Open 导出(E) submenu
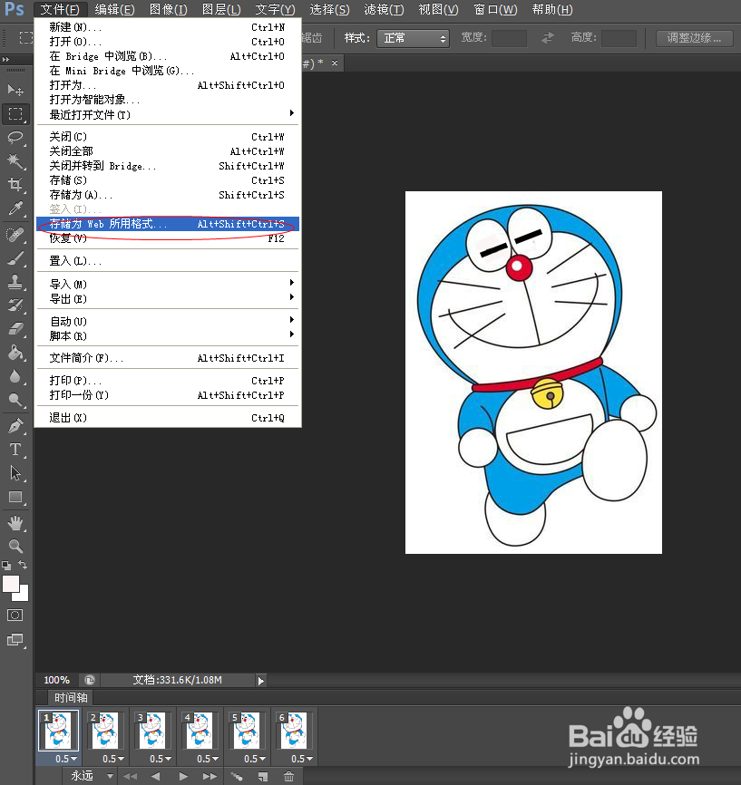Screen dimensions: 741x785 [x=168, y=299]
